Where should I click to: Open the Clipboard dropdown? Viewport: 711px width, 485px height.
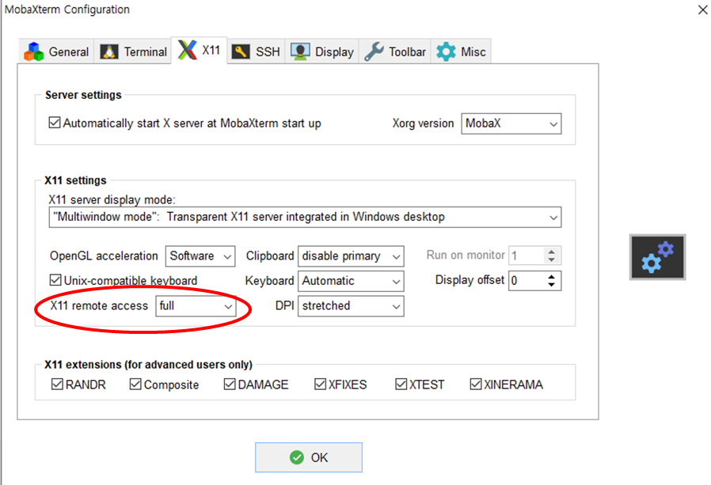pyautogui.click(x=351, y=256)
